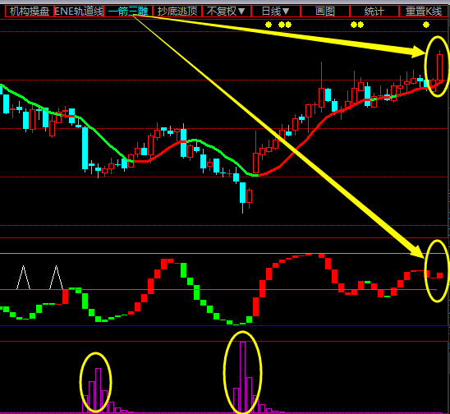Switch to ENE轨道线 indicator
Image resolution: width=450 pixels, height=414 pixels.
pos(79,11)
